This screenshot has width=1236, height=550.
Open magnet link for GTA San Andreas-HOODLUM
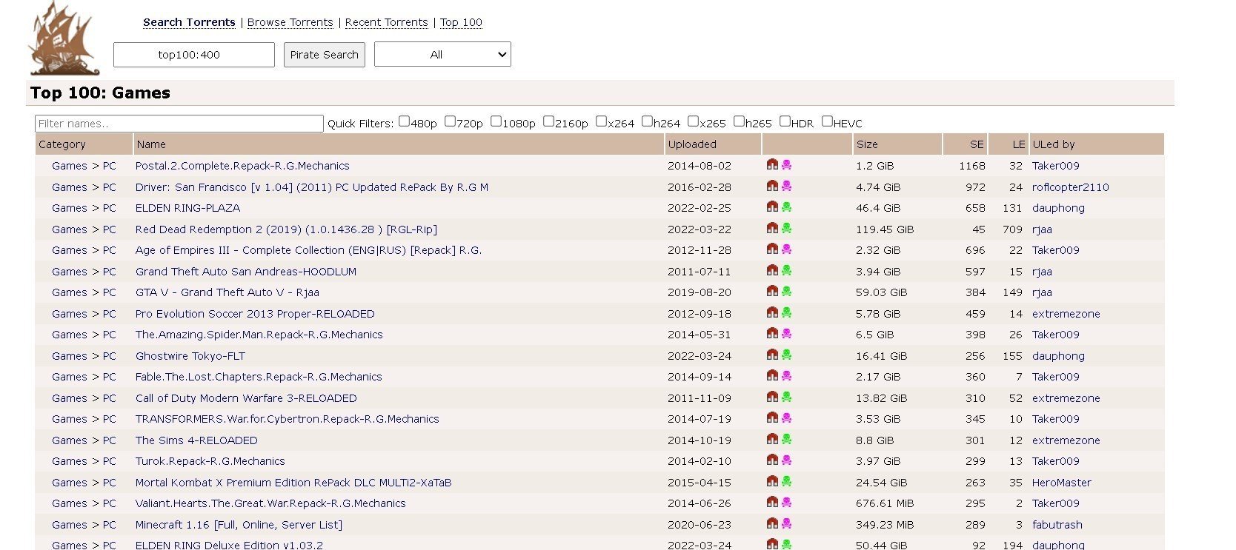pyautogui.click(x=772, y=270)
